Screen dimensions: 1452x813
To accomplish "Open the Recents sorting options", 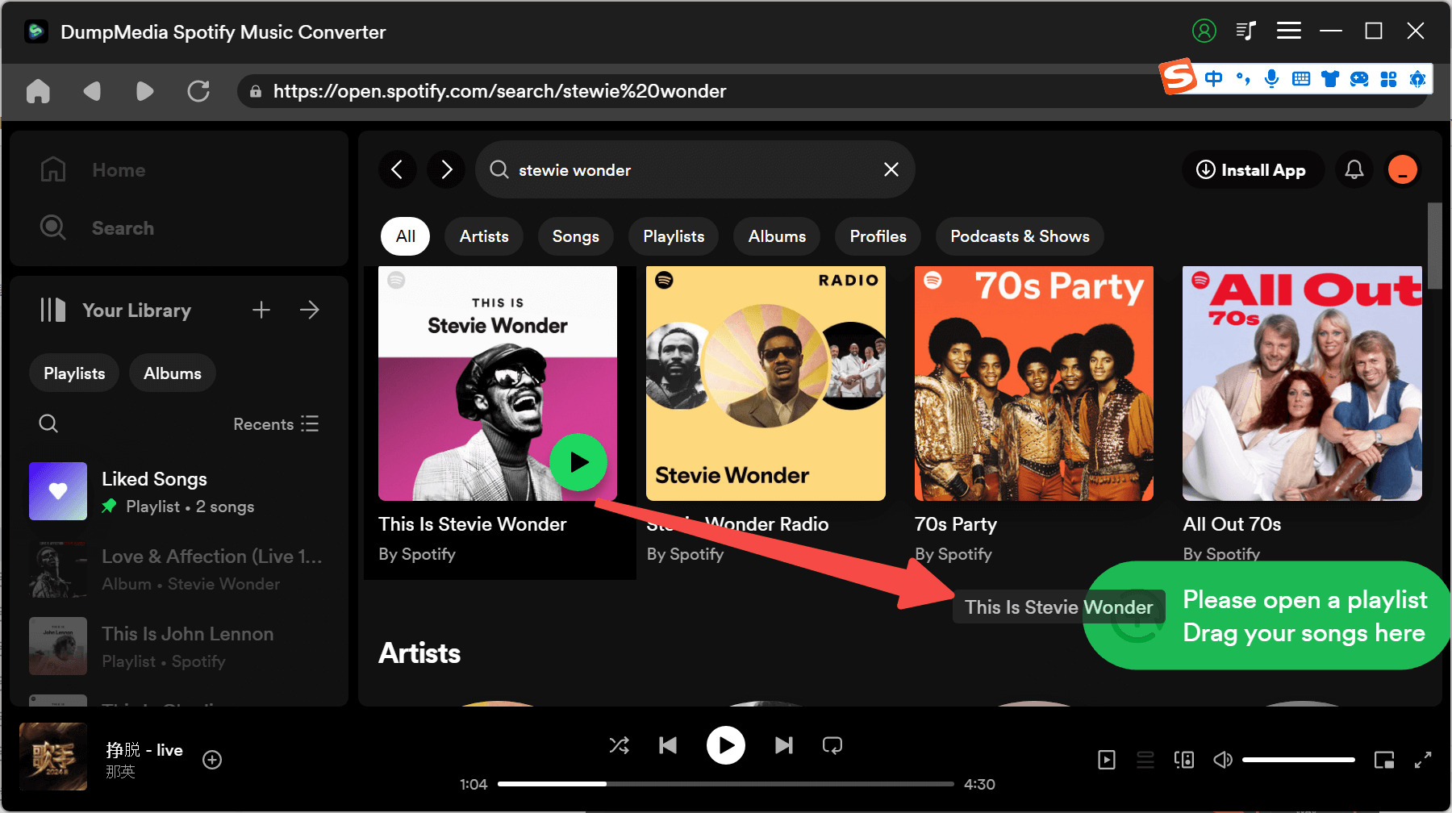I will pos(275,423).
